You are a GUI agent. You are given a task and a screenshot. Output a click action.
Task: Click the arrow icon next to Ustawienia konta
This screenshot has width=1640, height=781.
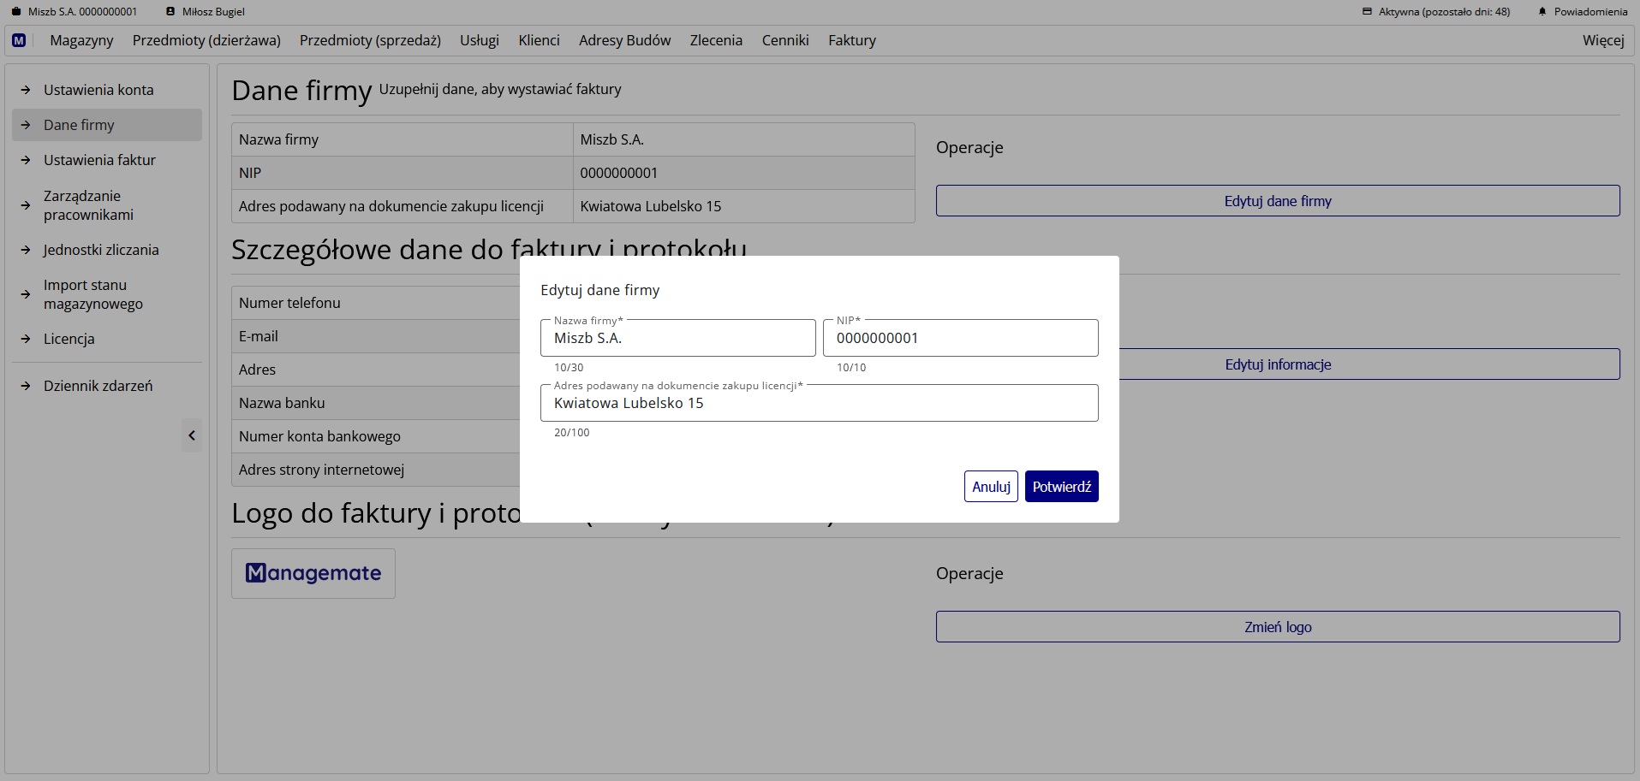26,90
